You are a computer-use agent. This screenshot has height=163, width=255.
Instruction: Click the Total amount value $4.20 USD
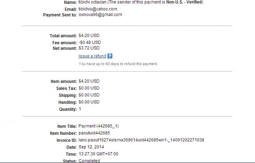pos(89,36)
